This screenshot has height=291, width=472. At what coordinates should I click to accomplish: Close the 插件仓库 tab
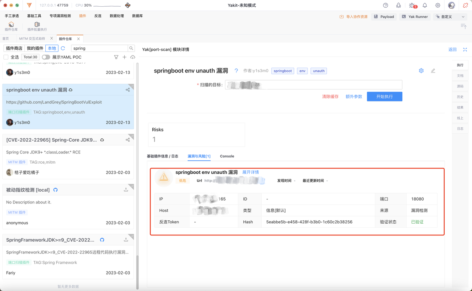tap(79, 39)
